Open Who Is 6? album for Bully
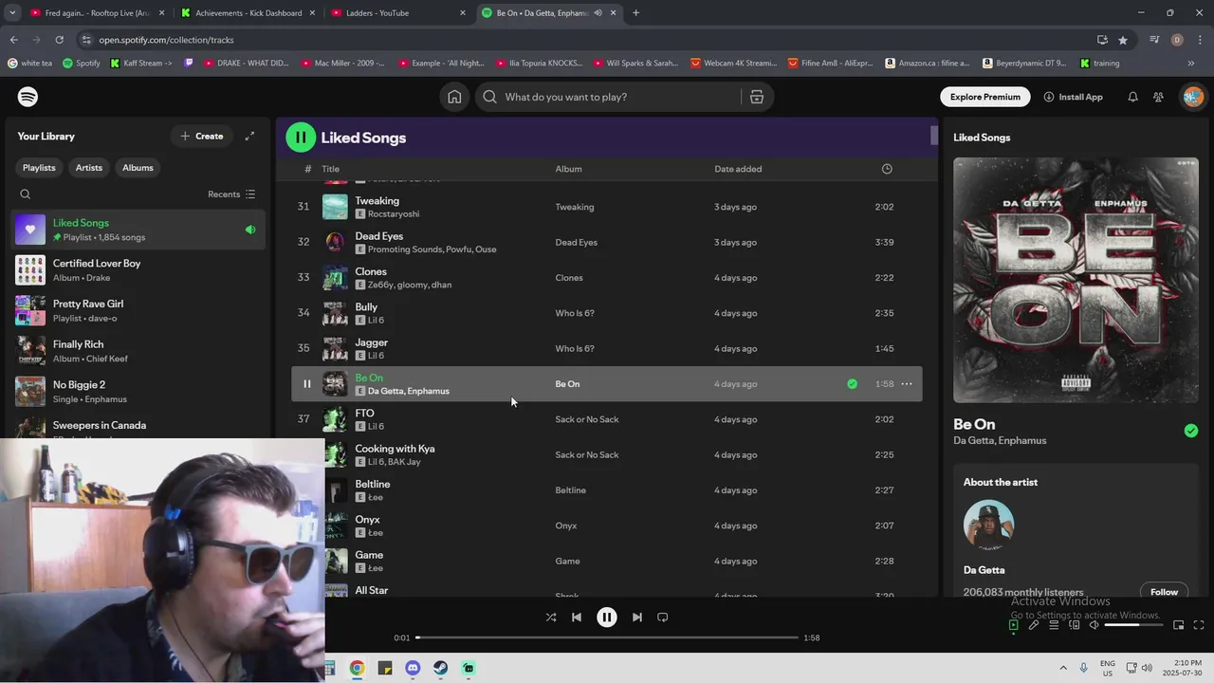 coord(575,313)
